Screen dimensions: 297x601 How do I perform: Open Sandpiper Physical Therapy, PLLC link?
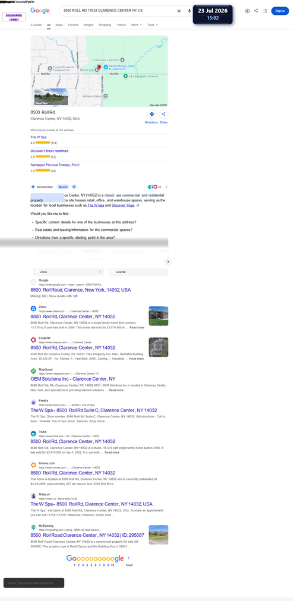pyautogui.click(x=55, y=165)
